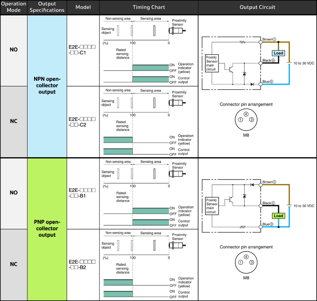Click Connector pin arrangement heading in the NPN section

[246, 105]
